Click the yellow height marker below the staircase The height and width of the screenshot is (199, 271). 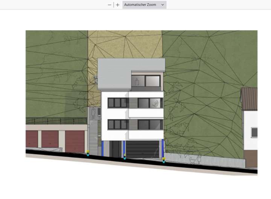(88, 152)
